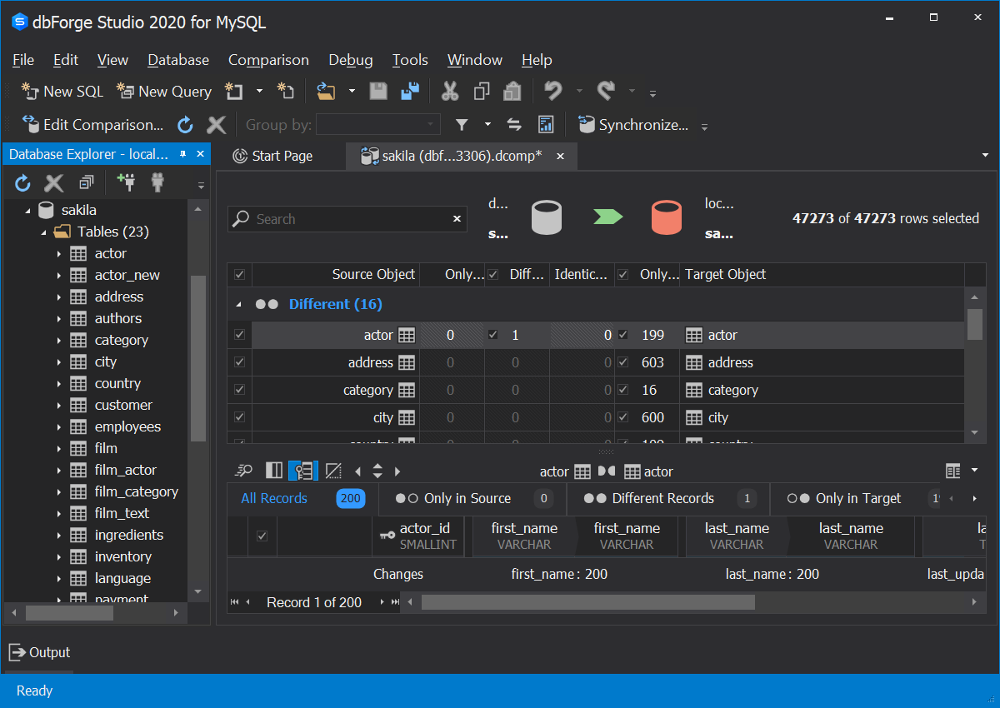Select the All Records tab
This screenshot has height=708, width=1000.
point(302,498)
